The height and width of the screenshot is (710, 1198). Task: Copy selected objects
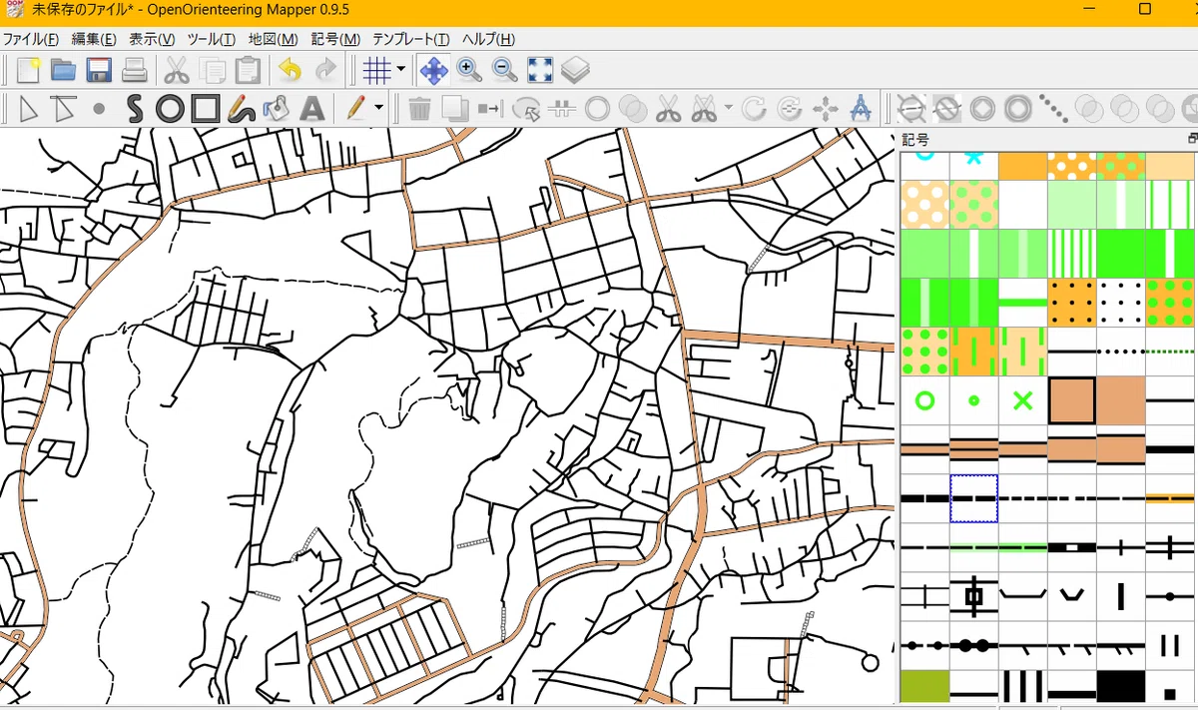[x=212, y=70]
